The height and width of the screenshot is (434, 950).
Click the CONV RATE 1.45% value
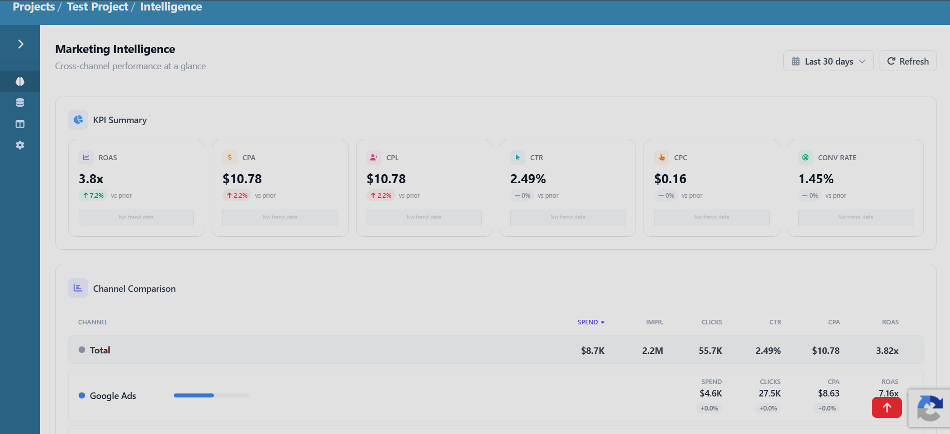click(816, 179)
